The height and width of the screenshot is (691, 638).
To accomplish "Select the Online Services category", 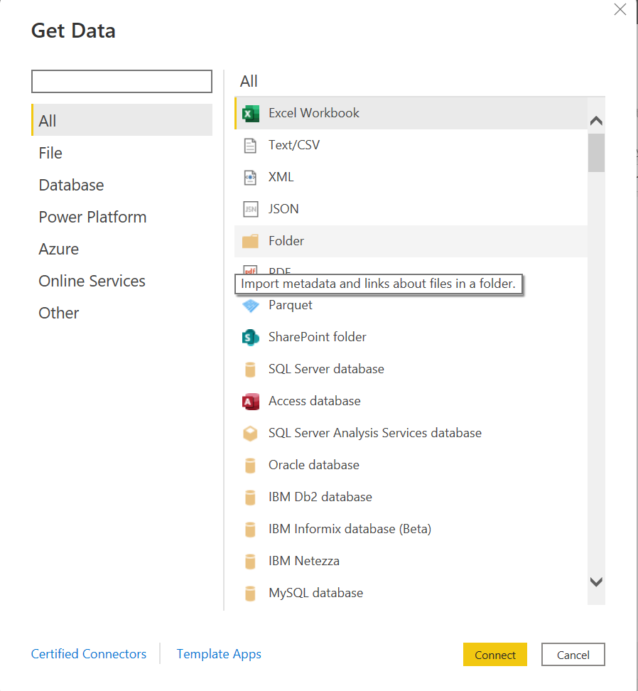I will [x=92, y=281].
